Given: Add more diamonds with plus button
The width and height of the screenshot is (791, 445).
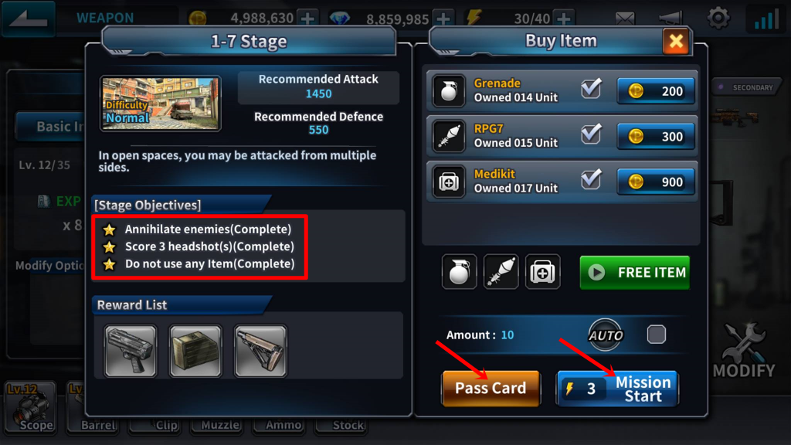Looking at the screenshot, I should pyautogui.click(x=443, y=19).
